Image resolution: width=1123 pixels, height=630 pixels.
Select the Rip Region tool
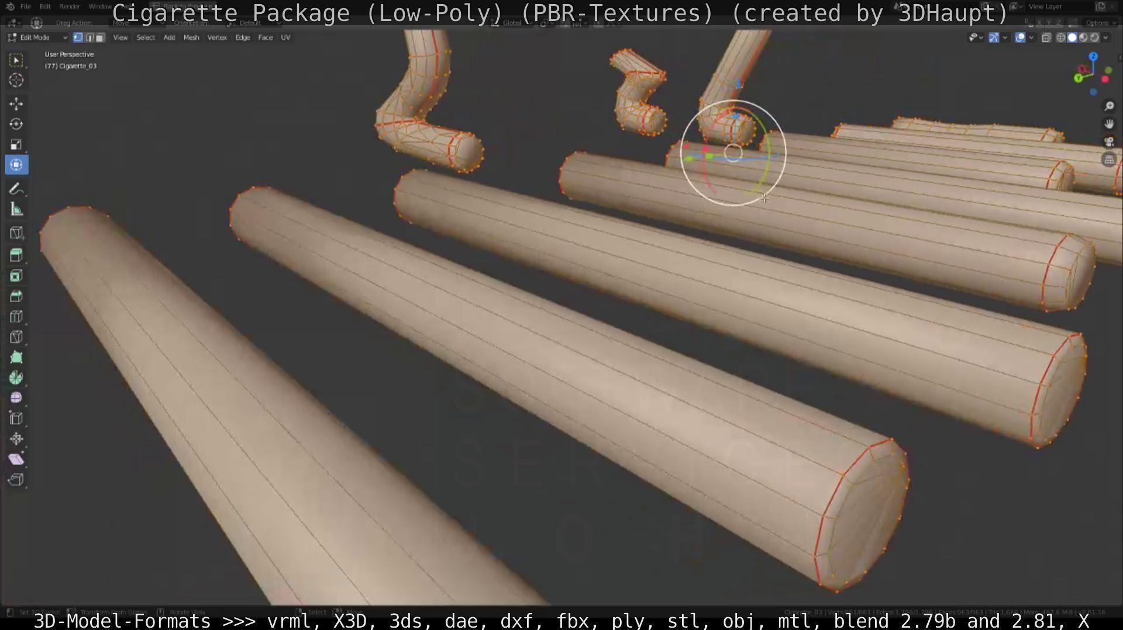(x=16, y=480)
